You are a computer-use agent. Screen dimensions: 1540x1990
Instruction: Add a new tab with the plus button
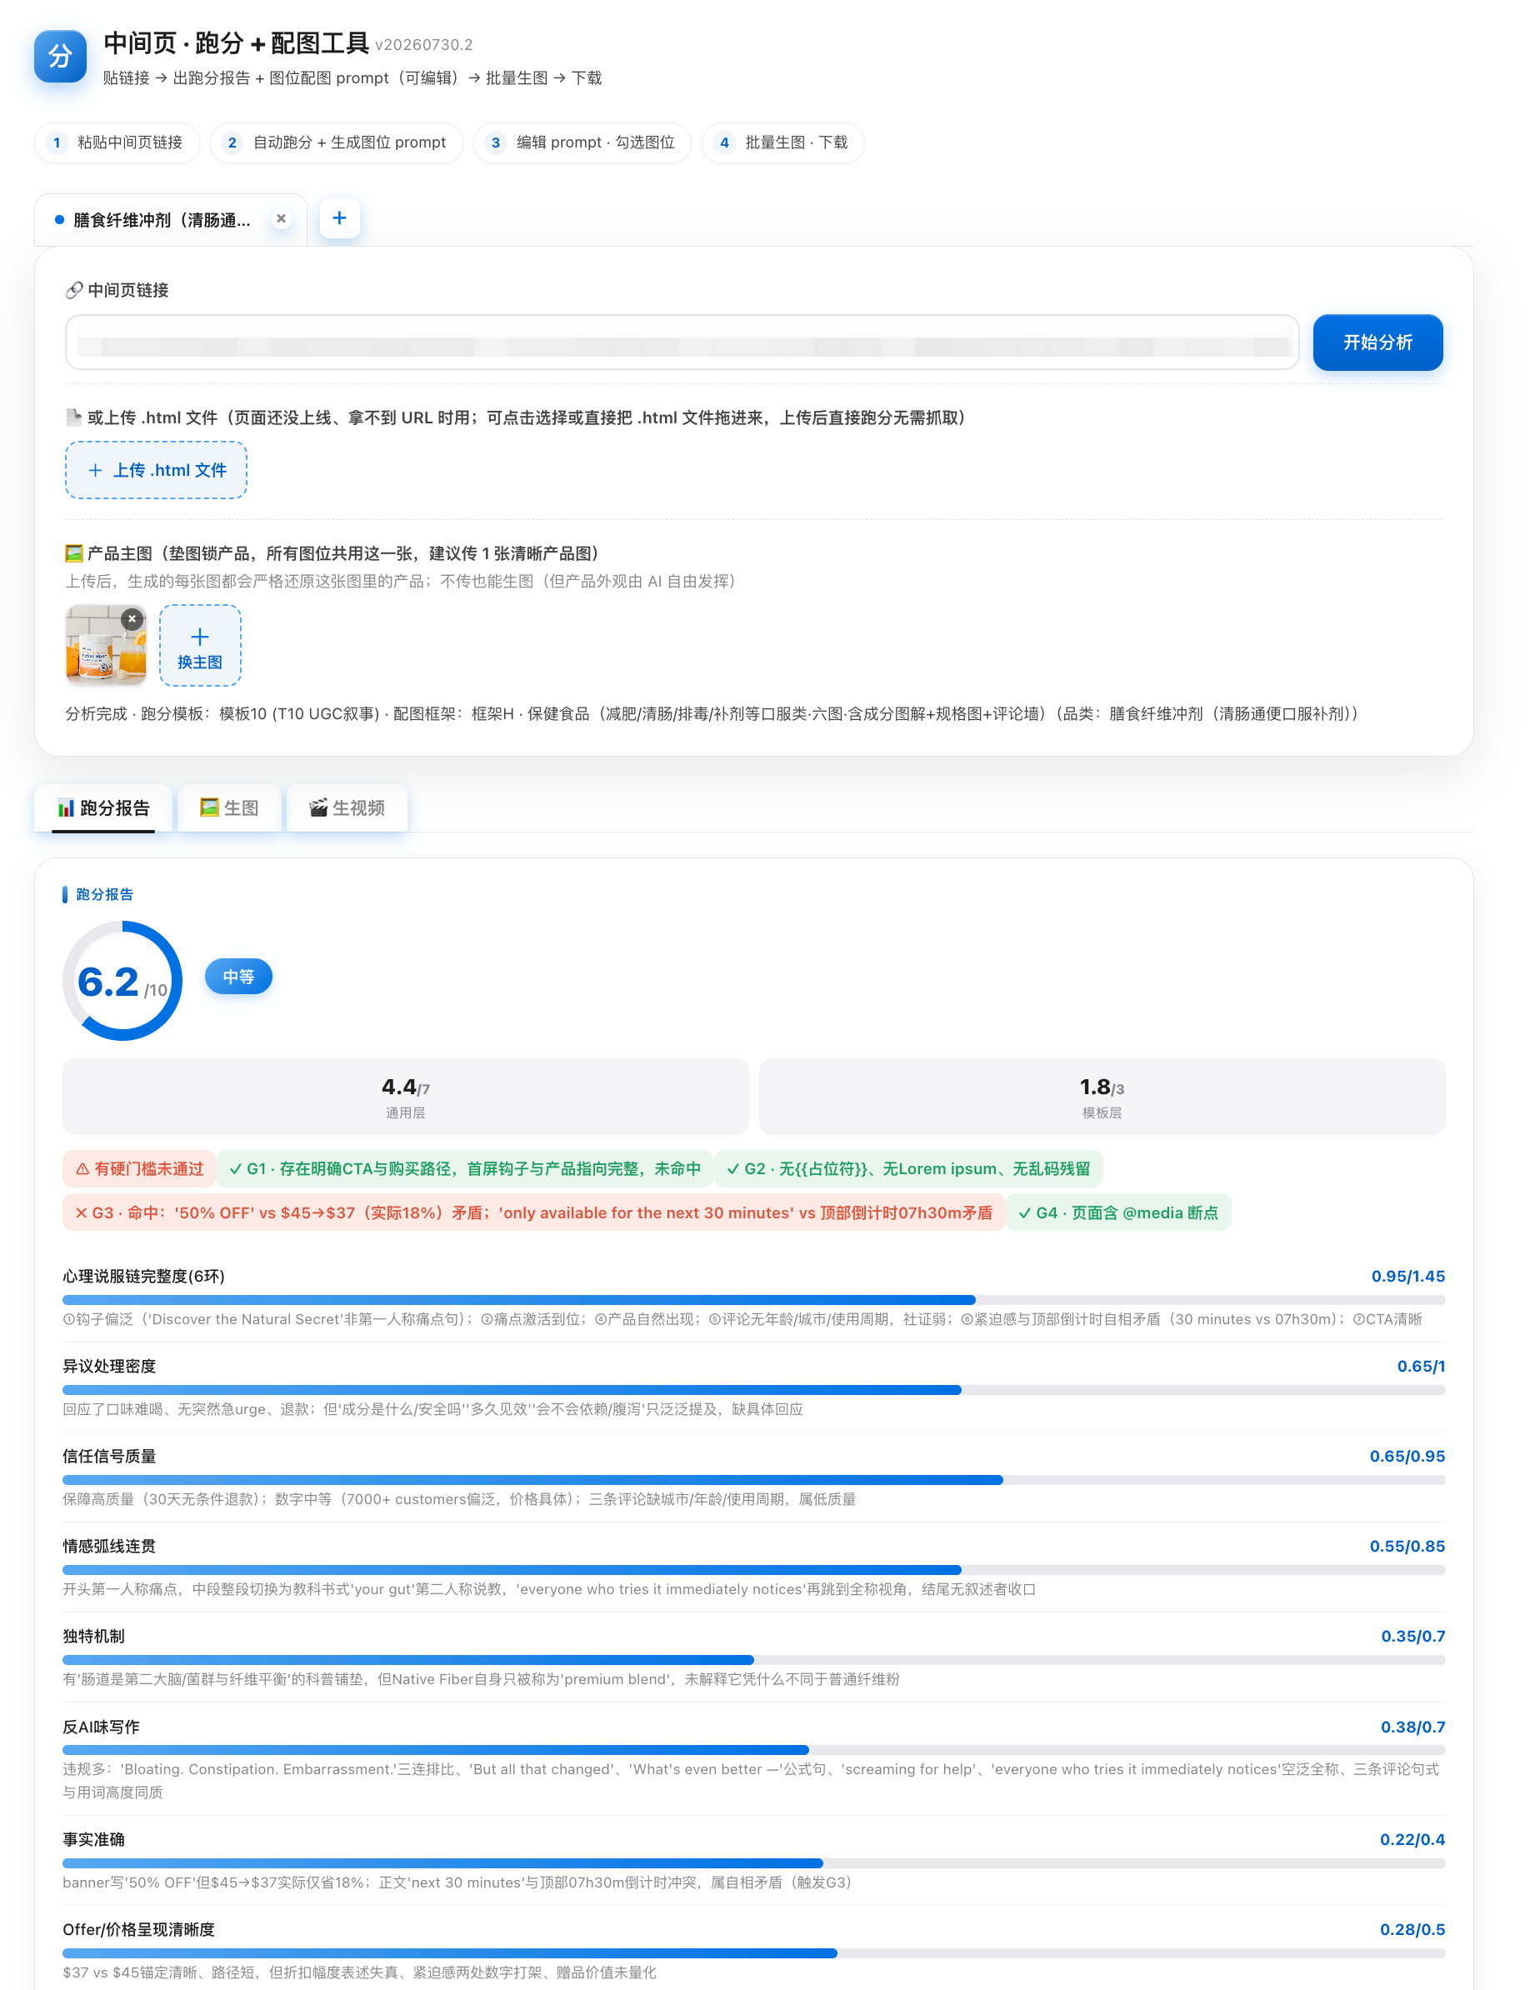(340, 218)
